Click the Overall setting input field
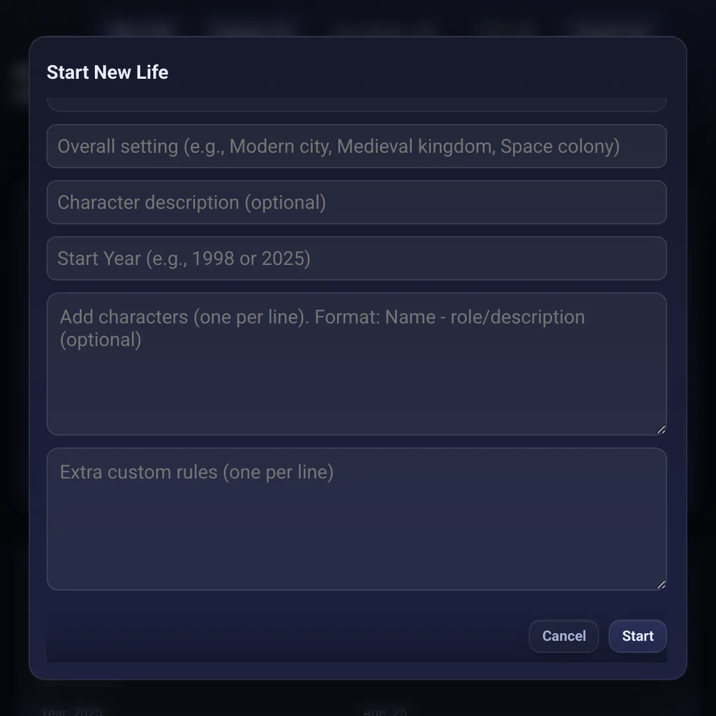The width and height of the screenshot is (716, 716). [356, 146]
